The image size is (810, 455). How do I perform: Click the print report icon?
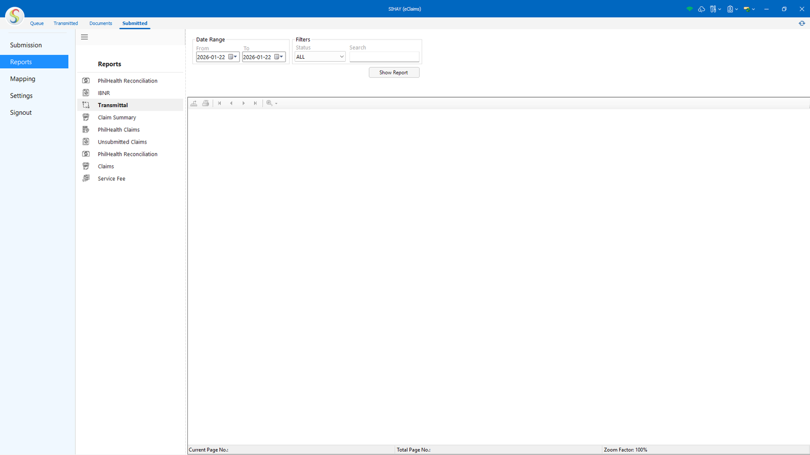pos(206,103)
